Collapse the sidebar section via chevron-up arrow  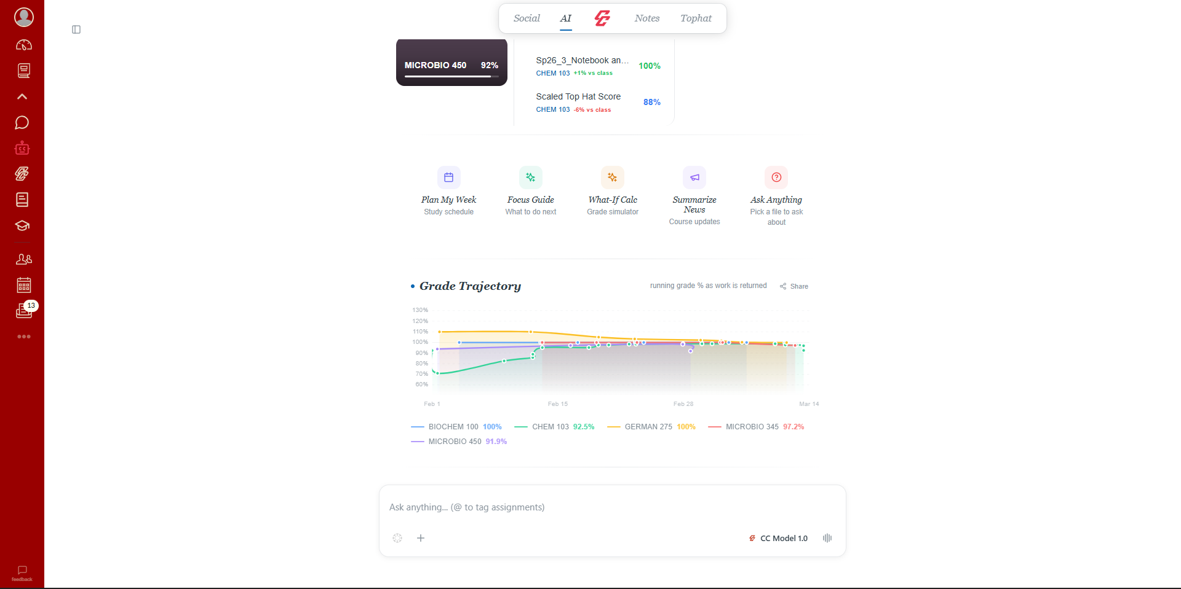(22, 96)
